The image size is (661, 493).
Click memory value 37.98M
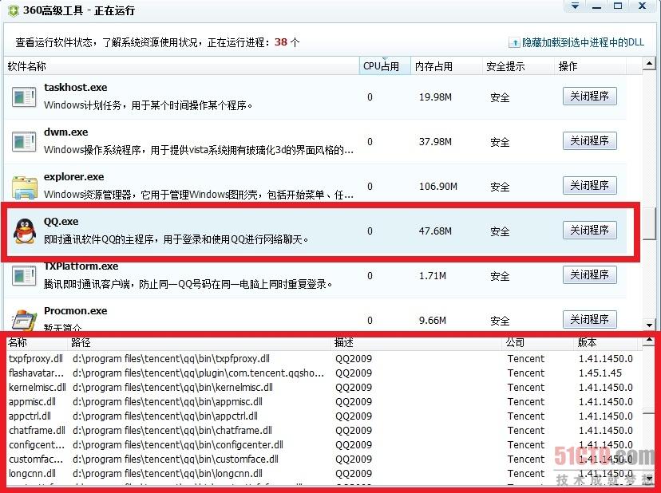435,142
